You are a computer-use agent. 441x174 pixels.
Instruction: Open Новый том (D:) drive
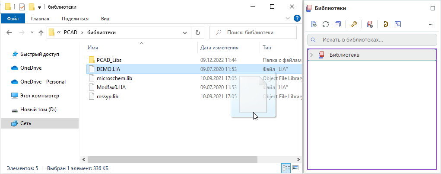38,110
